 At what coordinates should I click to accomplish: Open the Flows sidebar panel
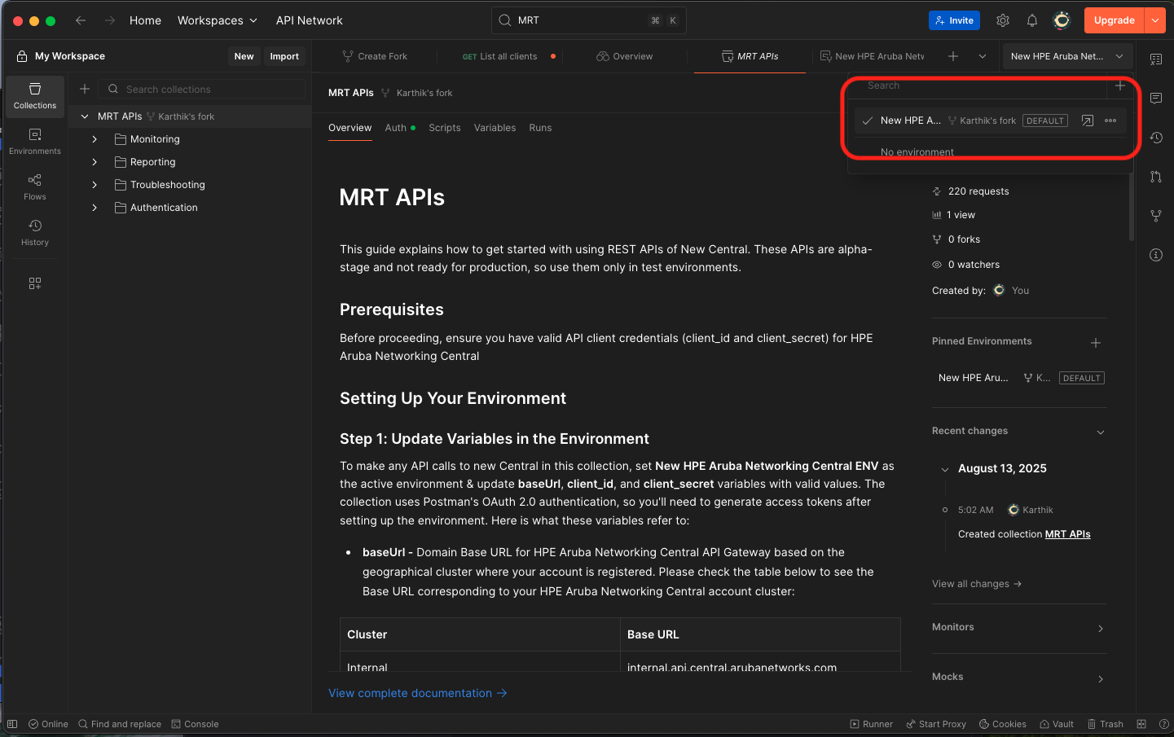35,187
